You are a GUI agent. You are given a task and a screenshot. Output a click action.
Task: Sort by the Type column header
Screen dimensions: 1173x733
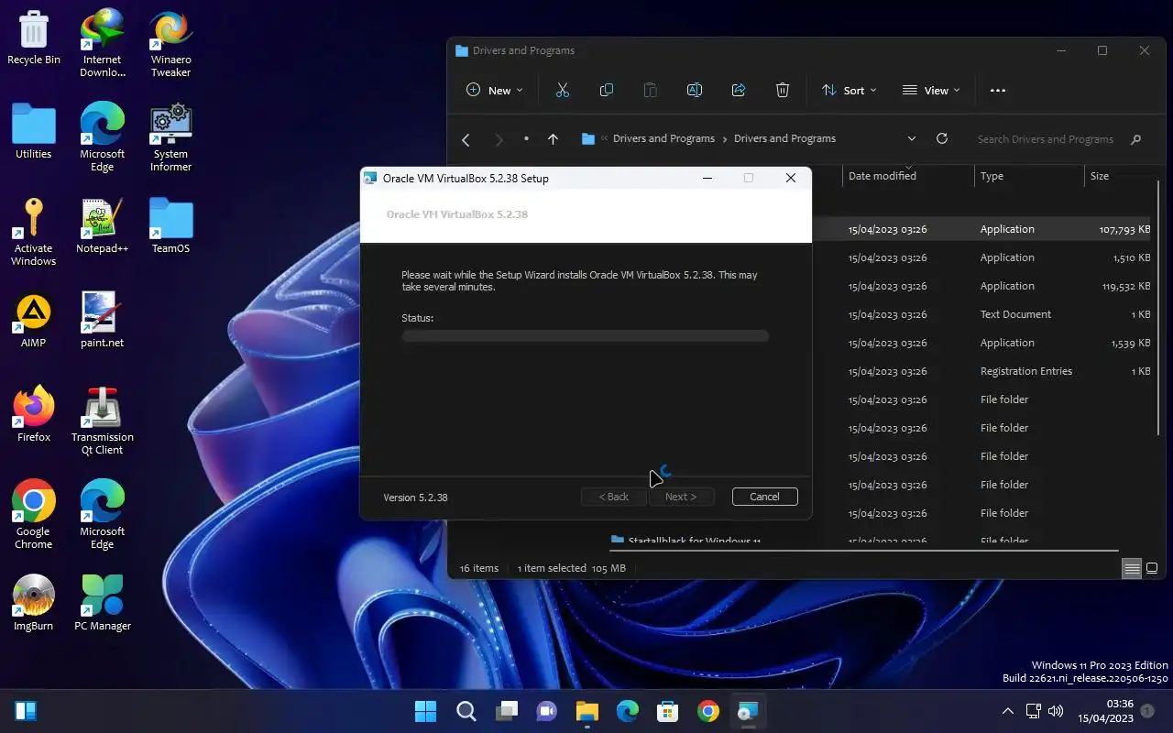[x=1029, y=176]
